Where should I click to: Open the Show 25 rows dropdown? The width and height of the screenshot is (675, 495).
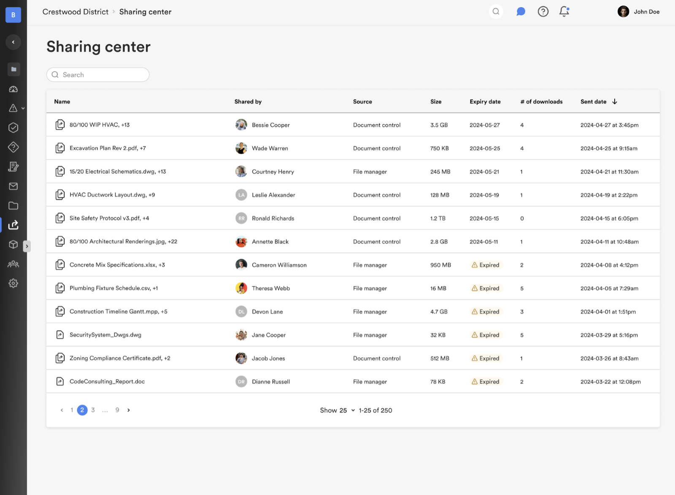pyautogui.click(x=337, y=411)
